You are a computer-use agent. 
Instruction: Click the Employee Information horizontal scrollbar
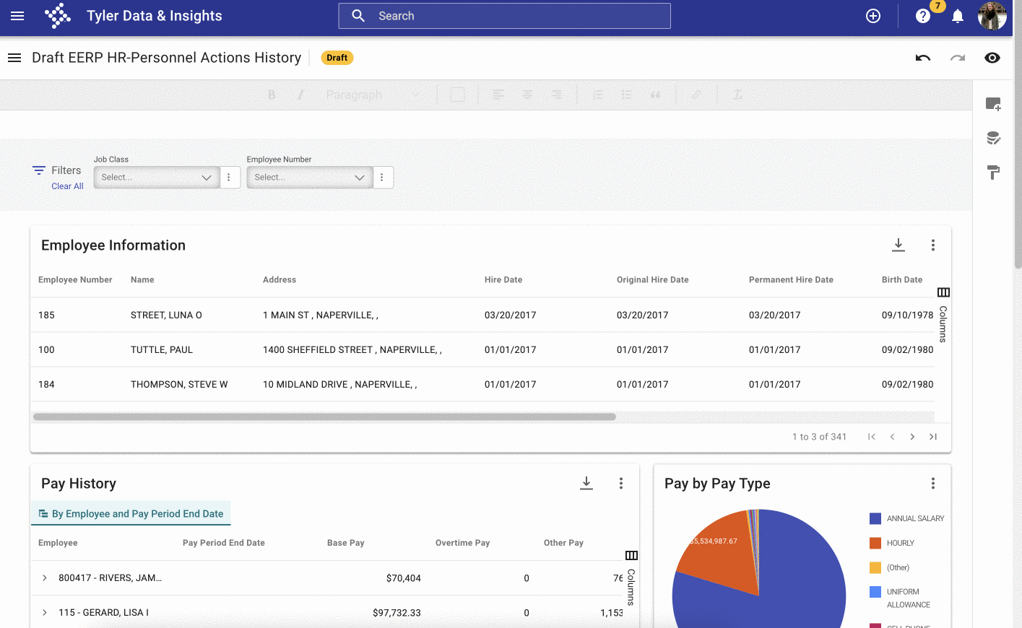pos(324,417)
